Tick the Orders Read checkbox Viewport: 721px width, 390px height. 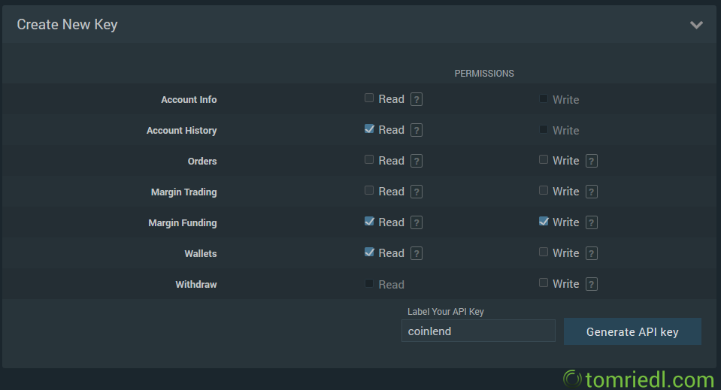point(369,159)
